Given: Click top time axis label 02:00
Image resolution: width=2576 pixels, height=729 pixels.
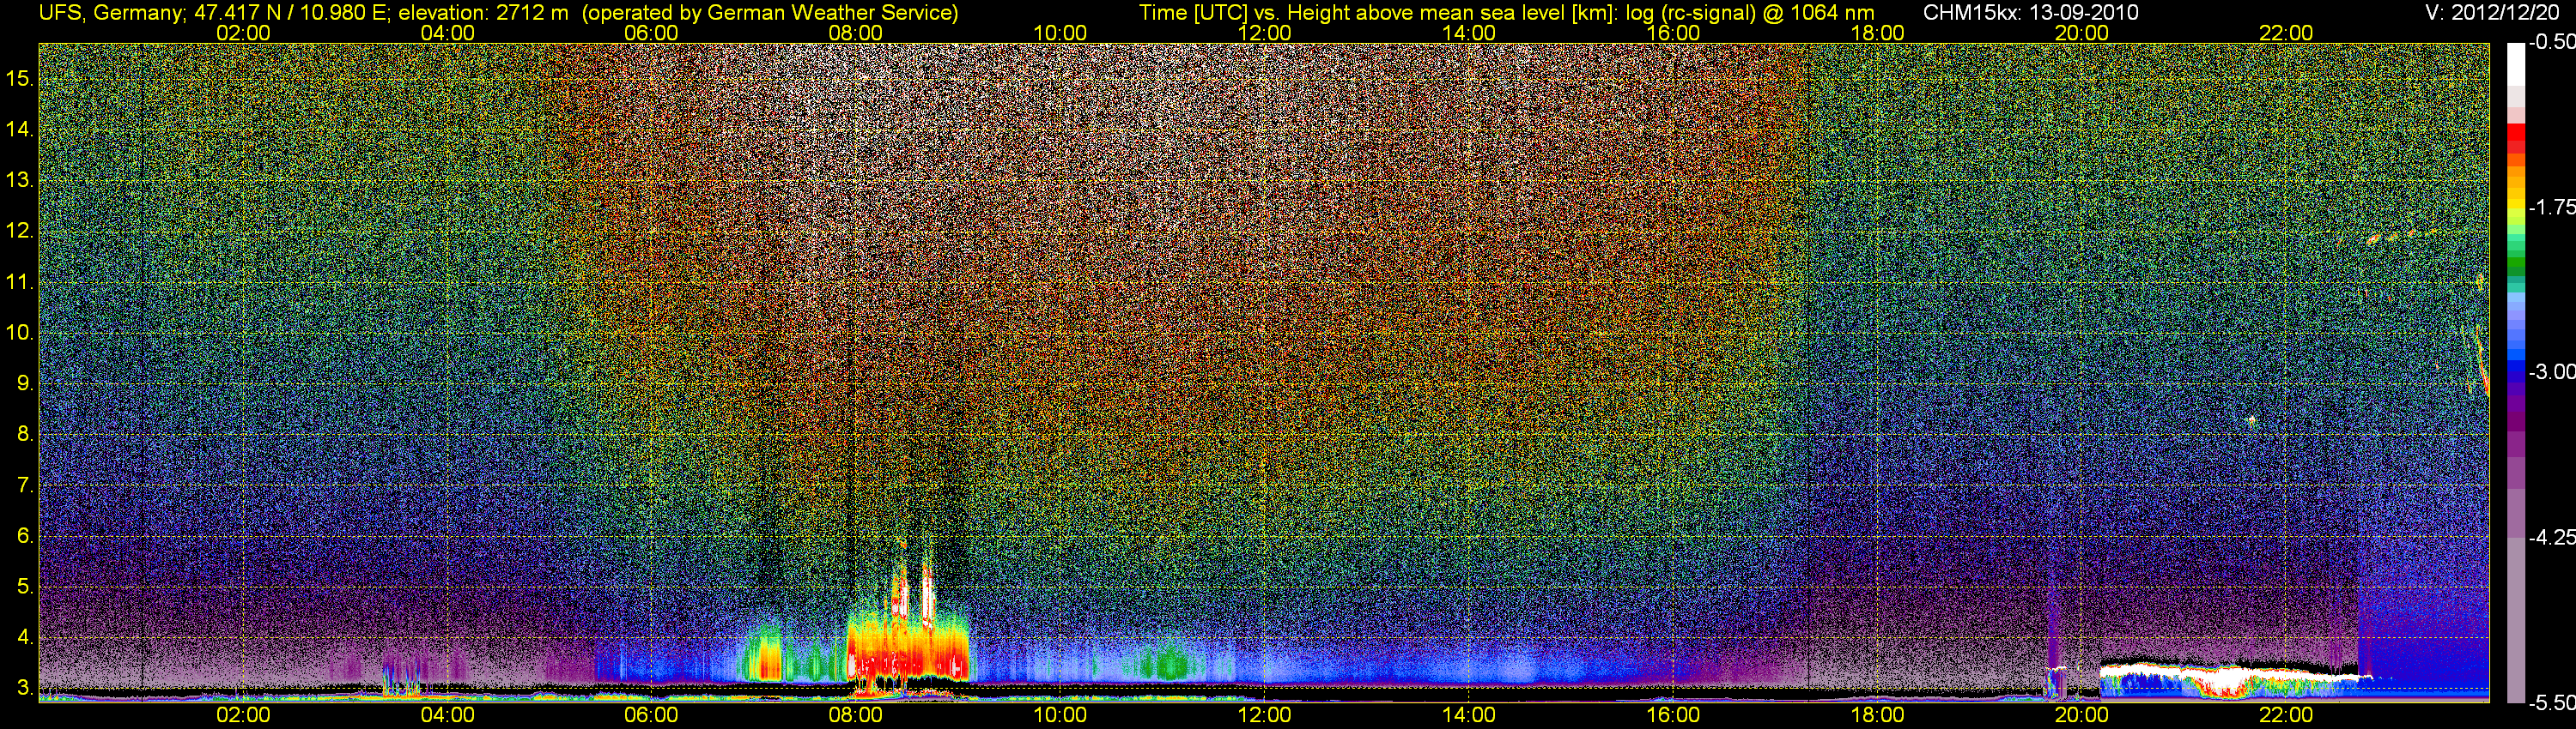Looking at the screenshot, I should [243, 33].
